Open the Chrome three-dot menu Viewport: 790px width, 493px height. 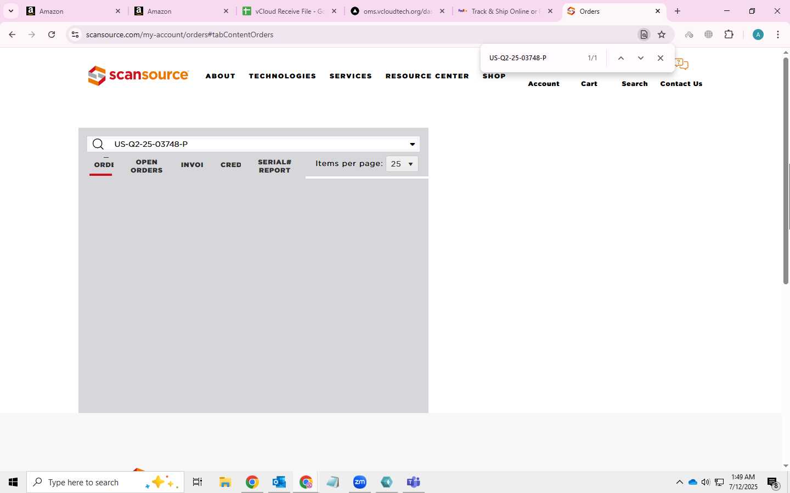[x=778, y=35]
